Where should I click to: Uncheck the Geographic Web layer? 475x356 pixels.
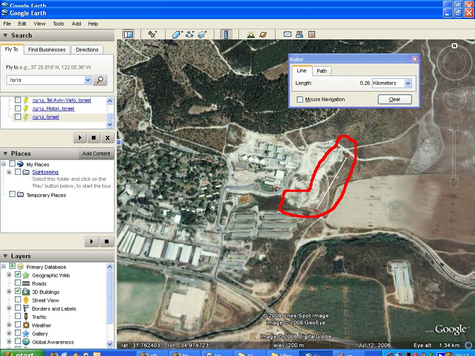pos(18,274)
